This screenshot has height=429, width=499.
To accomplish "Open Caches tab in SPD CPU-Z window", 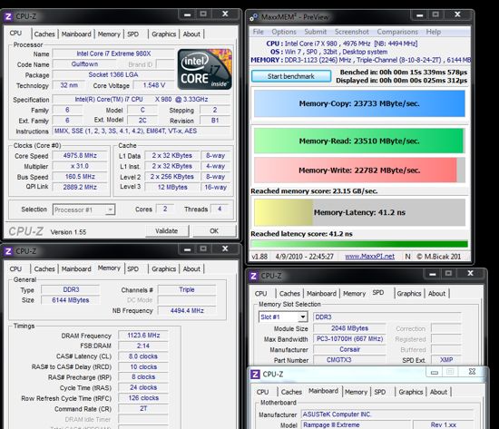I will pos(289,294).
